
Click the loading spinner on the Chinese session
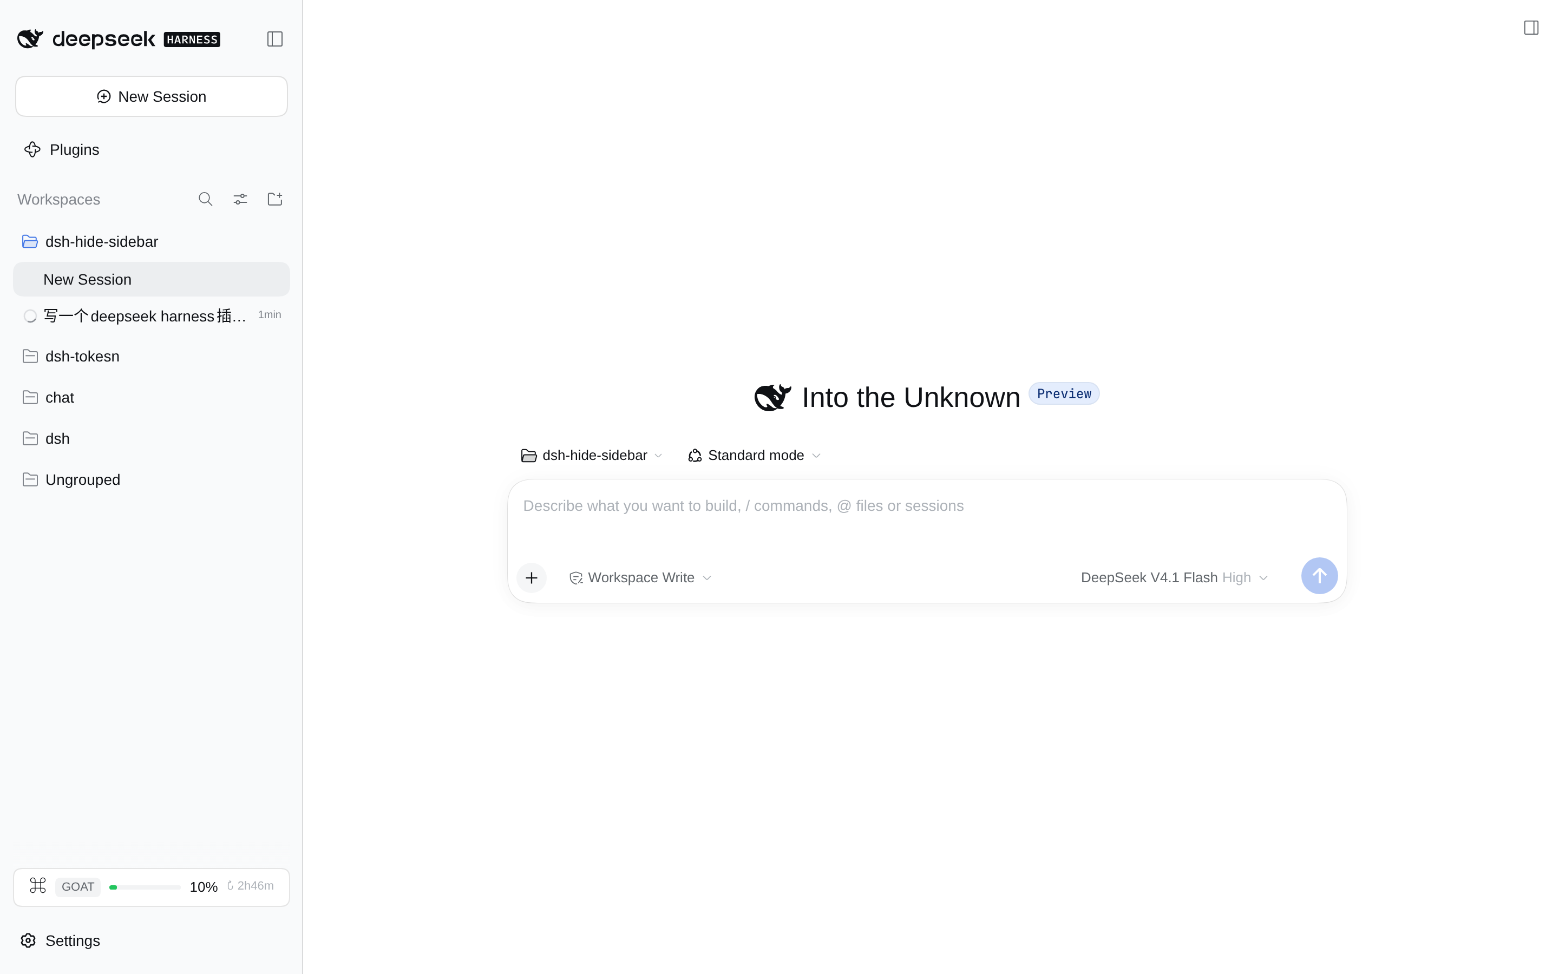pyautogui.click(x=30, y=317)
